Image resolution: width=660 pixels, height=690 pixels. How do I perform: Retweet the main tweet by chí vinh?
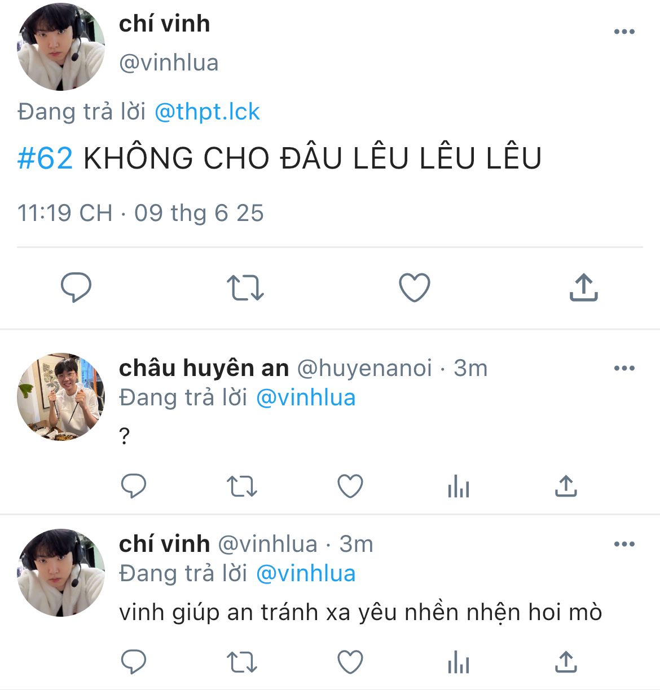pyautogui.click(x=245, y=287)
